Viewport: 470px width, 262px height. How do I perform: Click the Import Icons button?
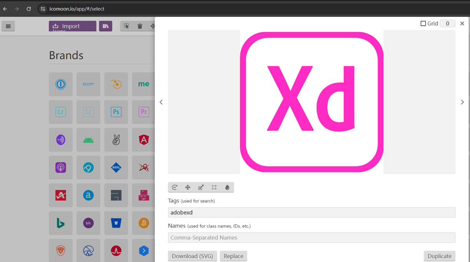[73, 26]
